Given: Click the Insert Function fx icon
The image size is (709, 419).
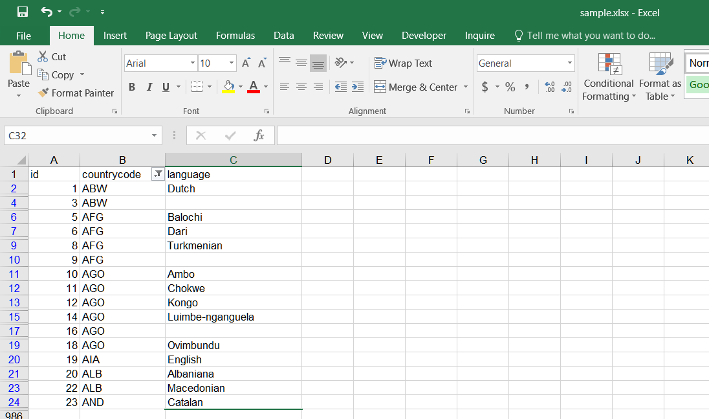Looking at the screenshot, I should click(x=259, y=135).
